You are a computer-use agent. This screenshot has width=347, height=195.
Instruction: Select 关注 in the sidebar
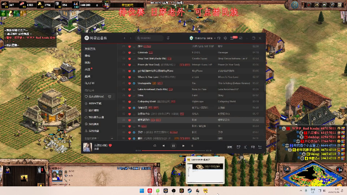point(88,69)
